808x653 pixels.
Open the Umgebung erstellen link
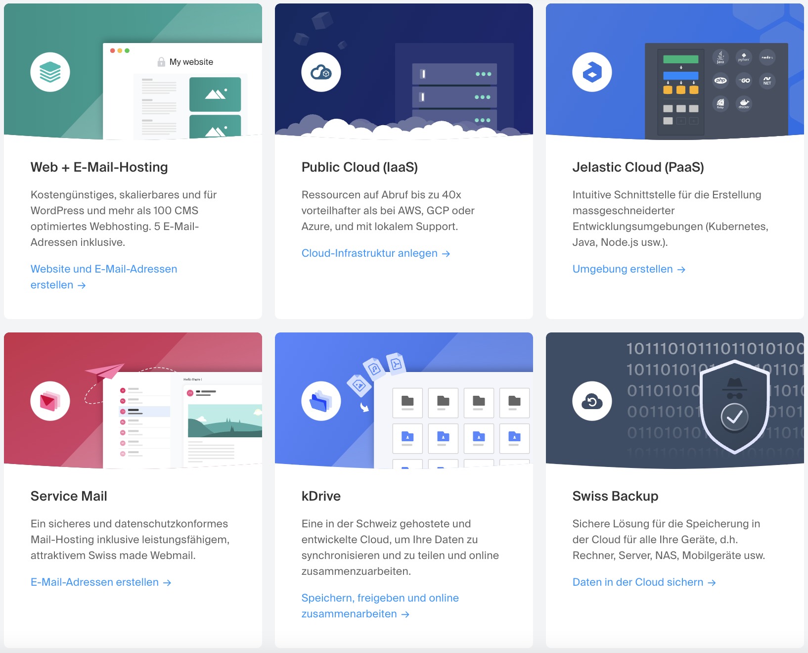click(629, 269)
